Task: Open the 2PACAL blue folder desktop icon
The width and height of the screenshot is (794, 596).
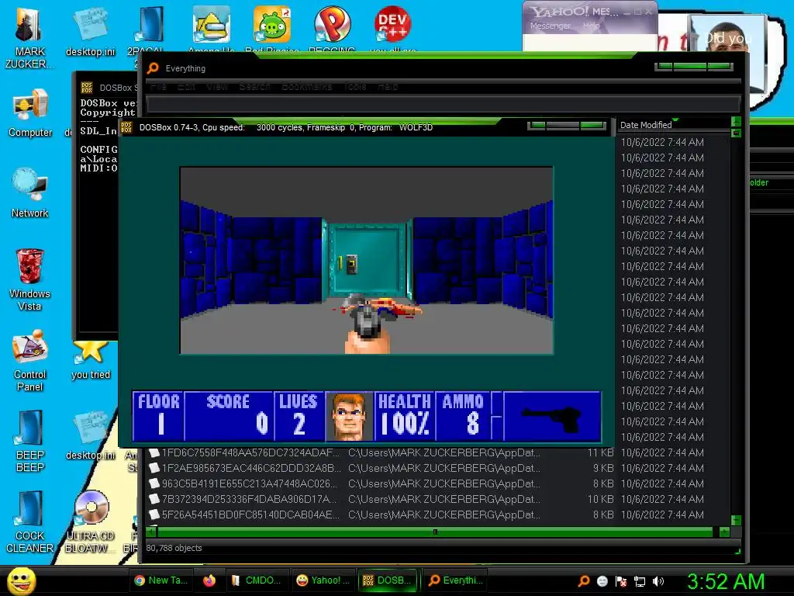Action: [150, 26]
